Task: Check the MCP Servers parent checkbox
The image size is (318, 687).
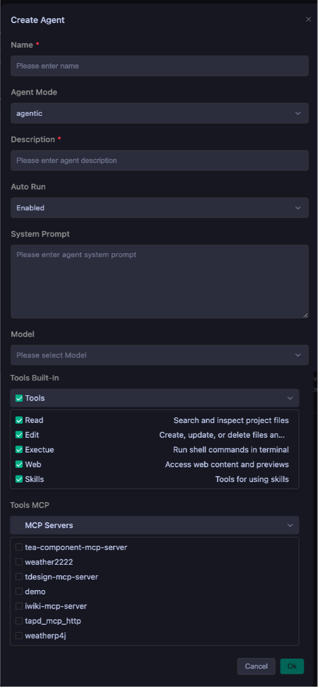Action: 19,525
